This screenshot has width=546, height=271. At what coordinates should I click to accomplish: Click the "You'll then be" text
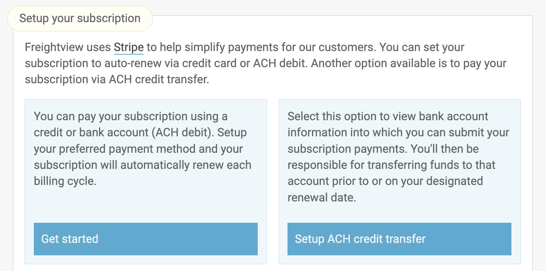click(x=445, y=149)
